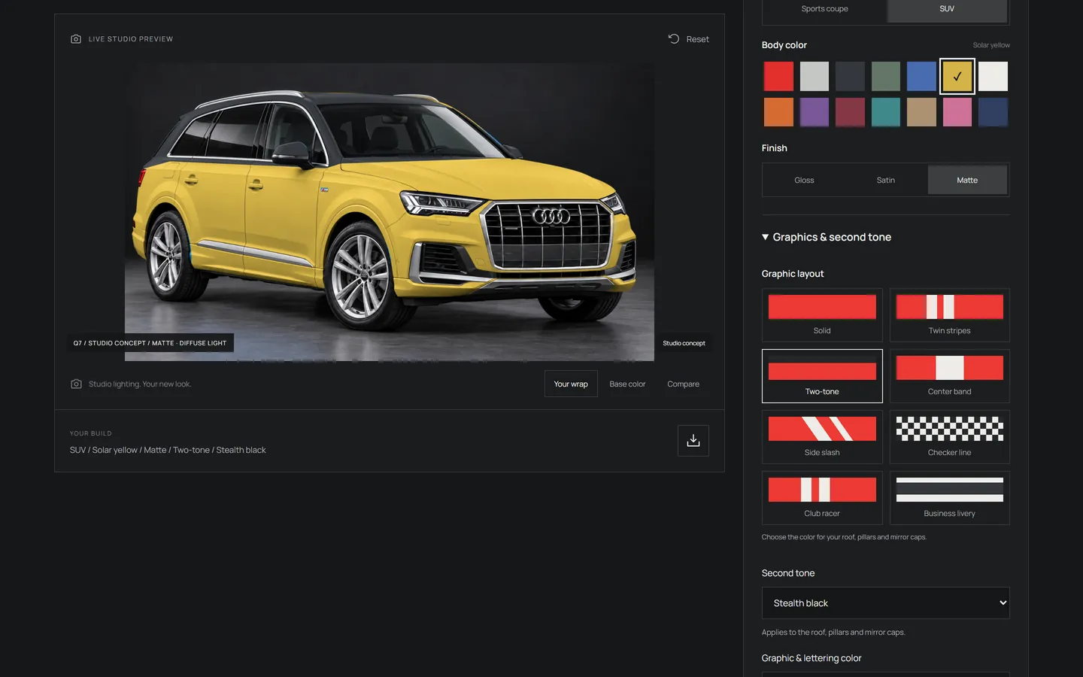Image resolution: width=1083 pixels, height=677 pixels.
Task: Pick the burgundy body color swatch
Action: (850, 112)
